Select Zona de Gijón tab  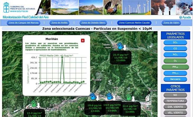pos(171,23)
